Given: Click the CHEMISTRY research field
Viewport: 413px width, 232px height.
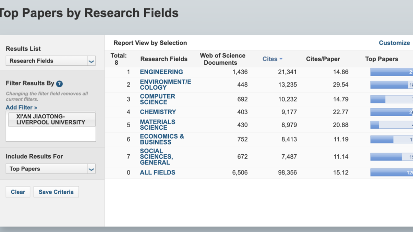Looking at the screenshot, I should click(158, 112).
